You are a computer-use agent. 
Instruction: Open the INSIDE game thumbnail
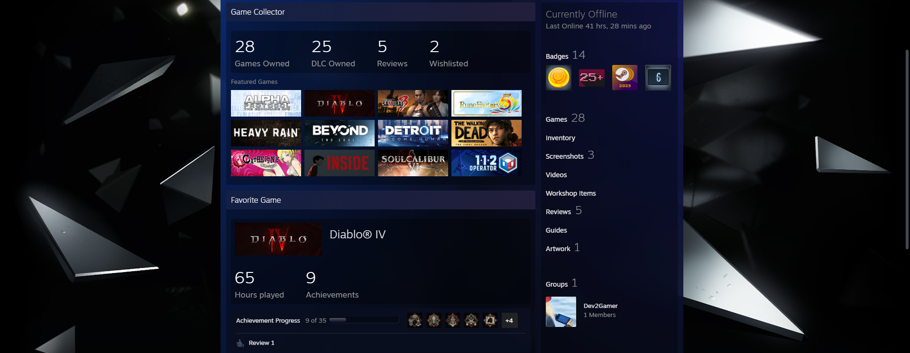[340, 163]
